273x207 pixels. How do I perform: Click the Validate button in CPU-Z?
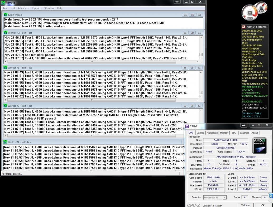pyautogui.click(x=245, y=205)
